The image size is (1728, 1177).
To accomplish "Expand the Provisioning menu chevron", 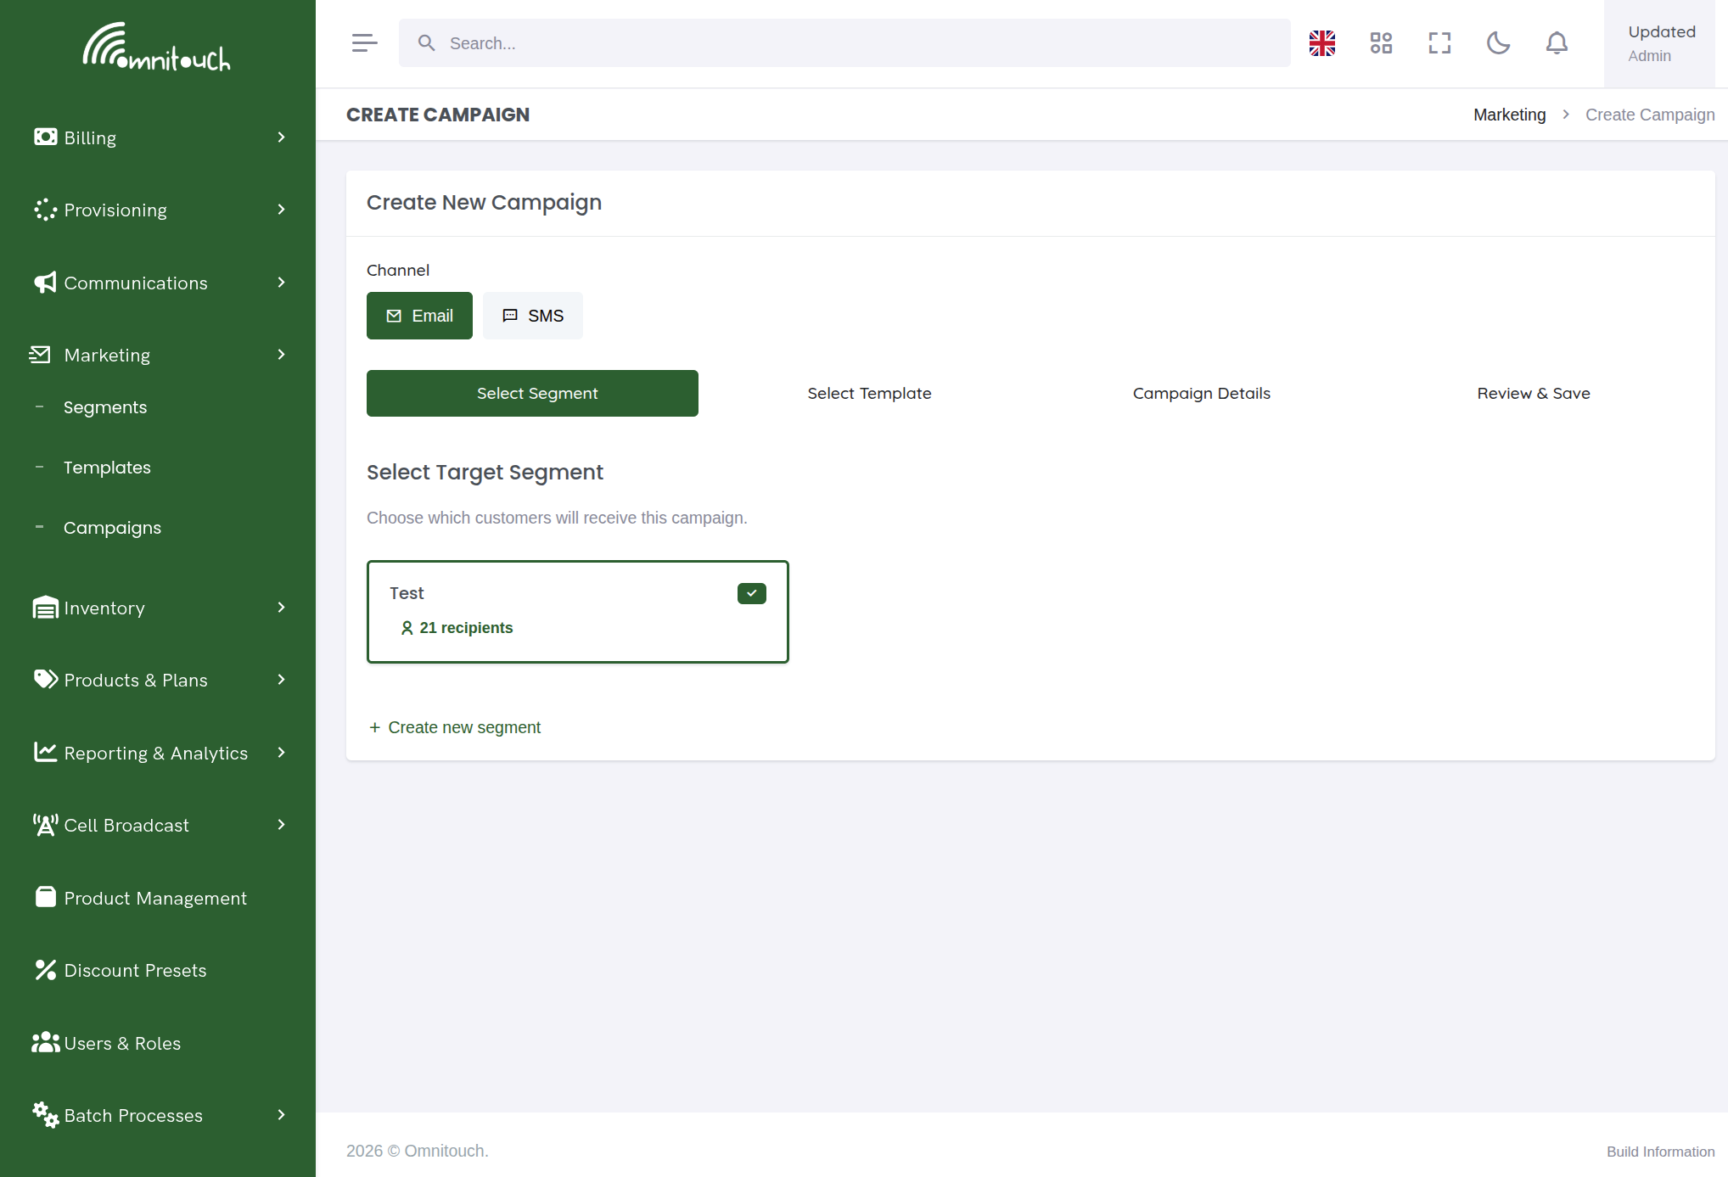I will pyautogui.click(x=282, y=210).
